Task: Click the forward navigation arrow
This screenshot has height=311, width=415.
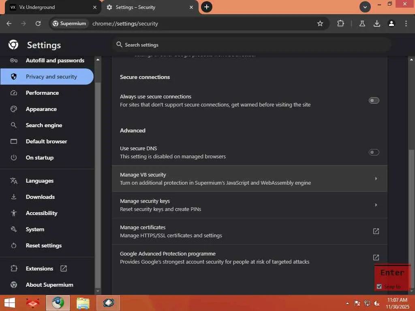Action: 23,23
